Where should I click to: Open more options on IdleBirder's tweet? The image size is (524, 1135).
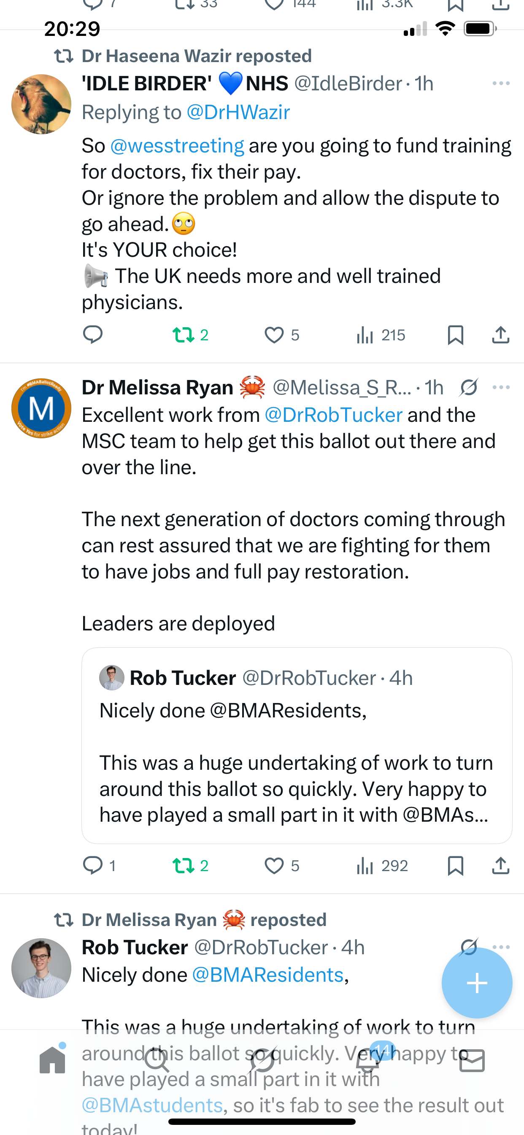click(x=501, y=83)
